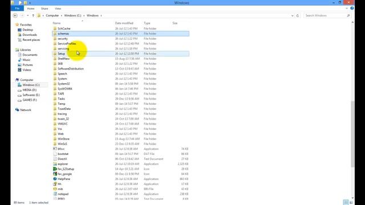Expand the chevron after Windows in breadcrumb
Viewport: 365px width, 205px height.
click(102, 15)
